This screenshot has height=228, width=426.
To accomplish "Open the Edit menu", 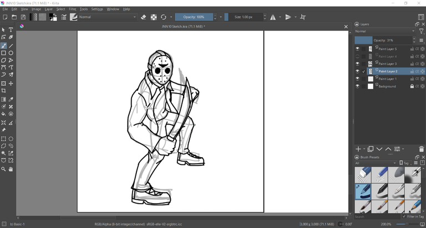I will (x=14, y=9).
